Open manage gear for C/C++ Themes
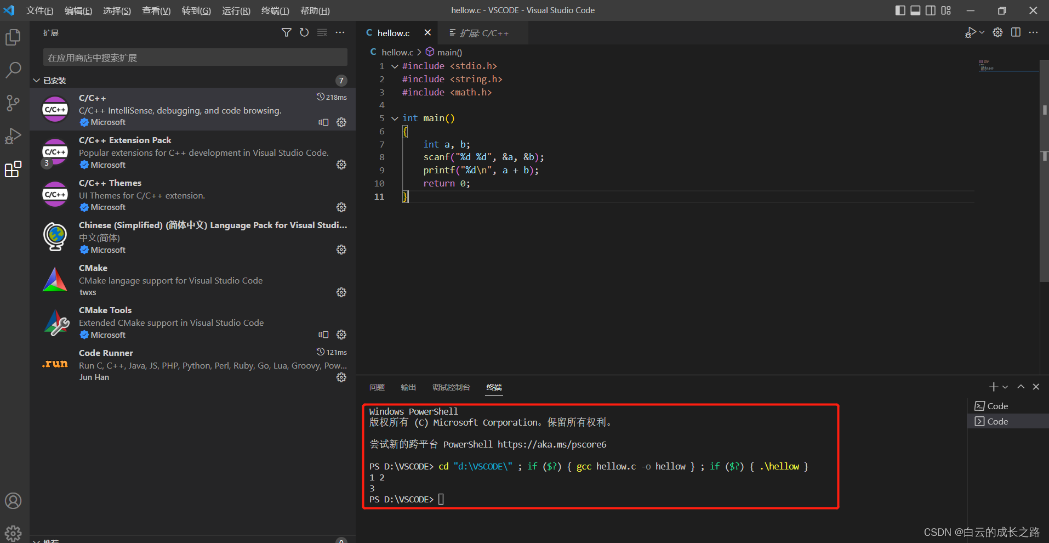Image resolution: width=1049 pixels, height=543 pixels. 341,207
